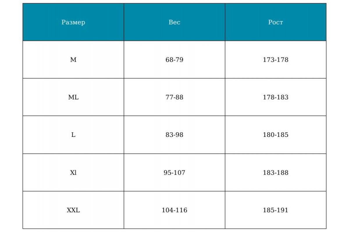Click the Рост header cell

275,22
